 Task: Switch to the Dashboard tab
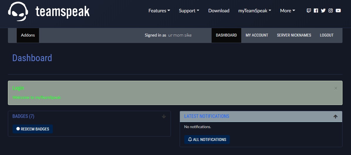pos(226,35)
